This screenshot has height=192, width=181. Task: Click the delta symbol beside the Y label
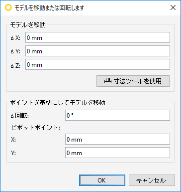[12, 52]
